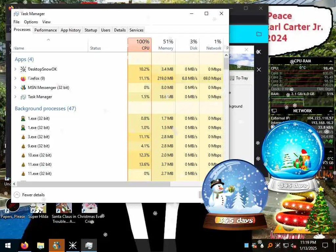
Task: Expand the DesktopSnowOK process group
Action: [x=15, y=69]
